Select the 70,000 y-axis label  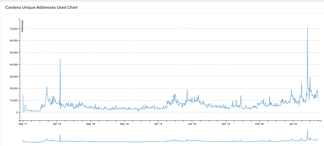13,29
